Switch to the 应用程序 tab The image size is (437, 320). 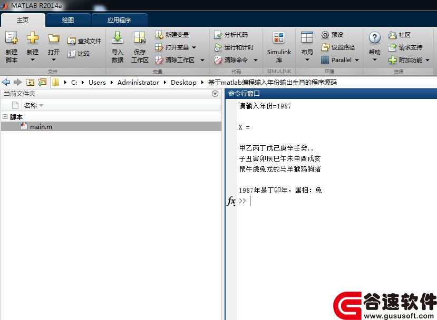119,20
